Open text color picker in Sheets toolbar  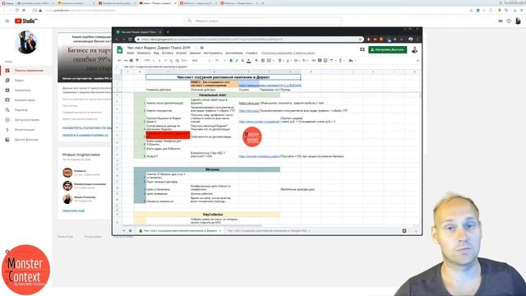(x=248, y=61)
